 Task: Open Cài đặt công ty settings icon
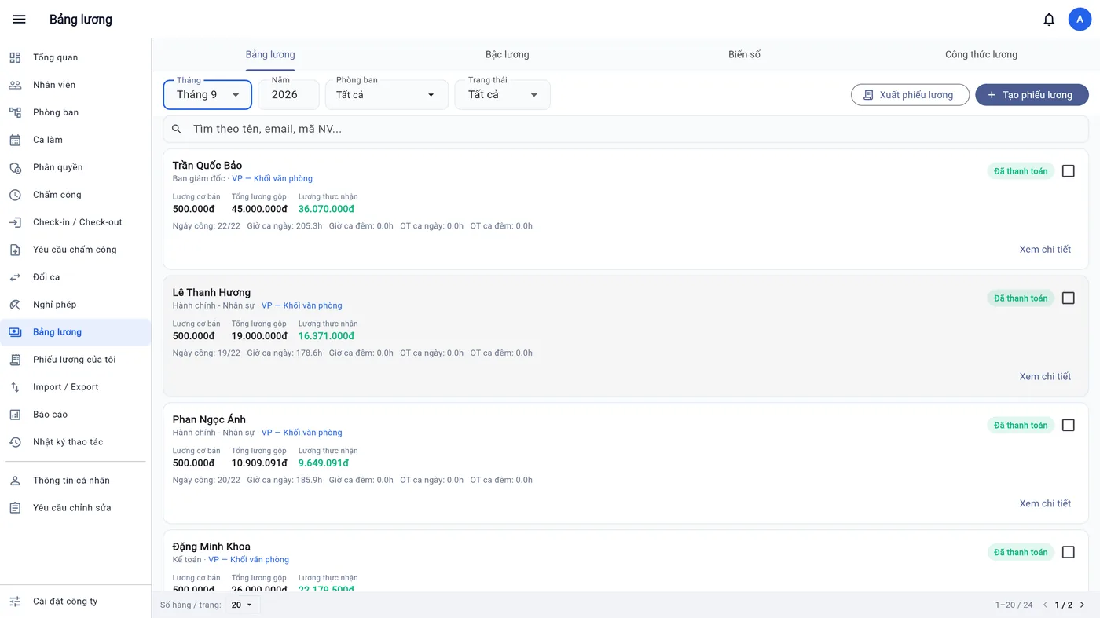(15, 602)
